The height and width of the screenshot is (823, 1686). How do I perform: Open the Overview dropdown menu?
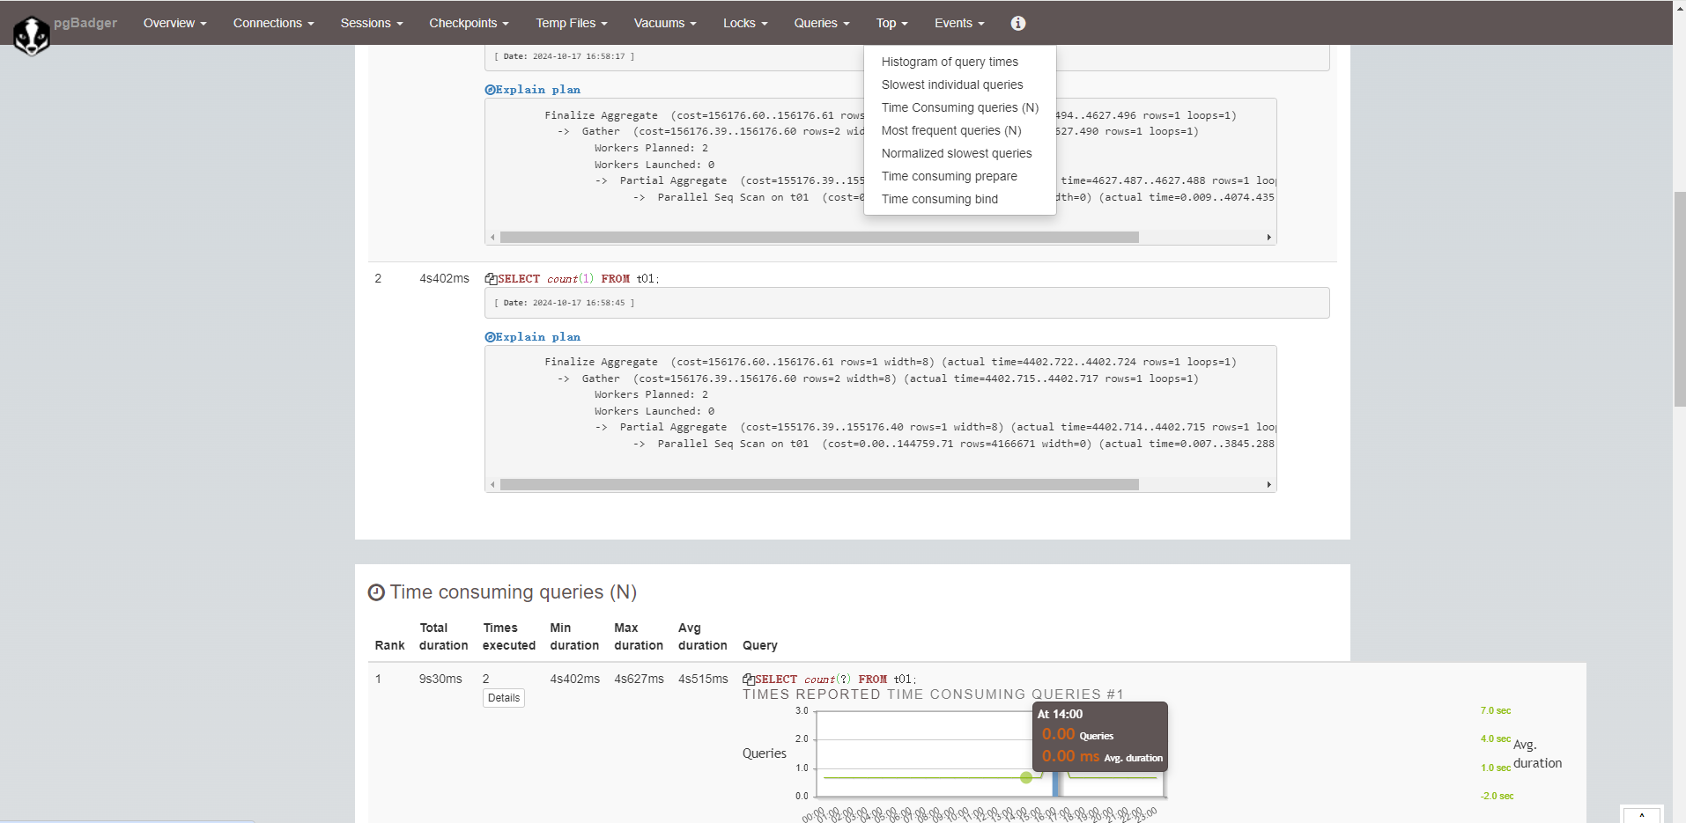pyautogui.click(x=174, y=24)
